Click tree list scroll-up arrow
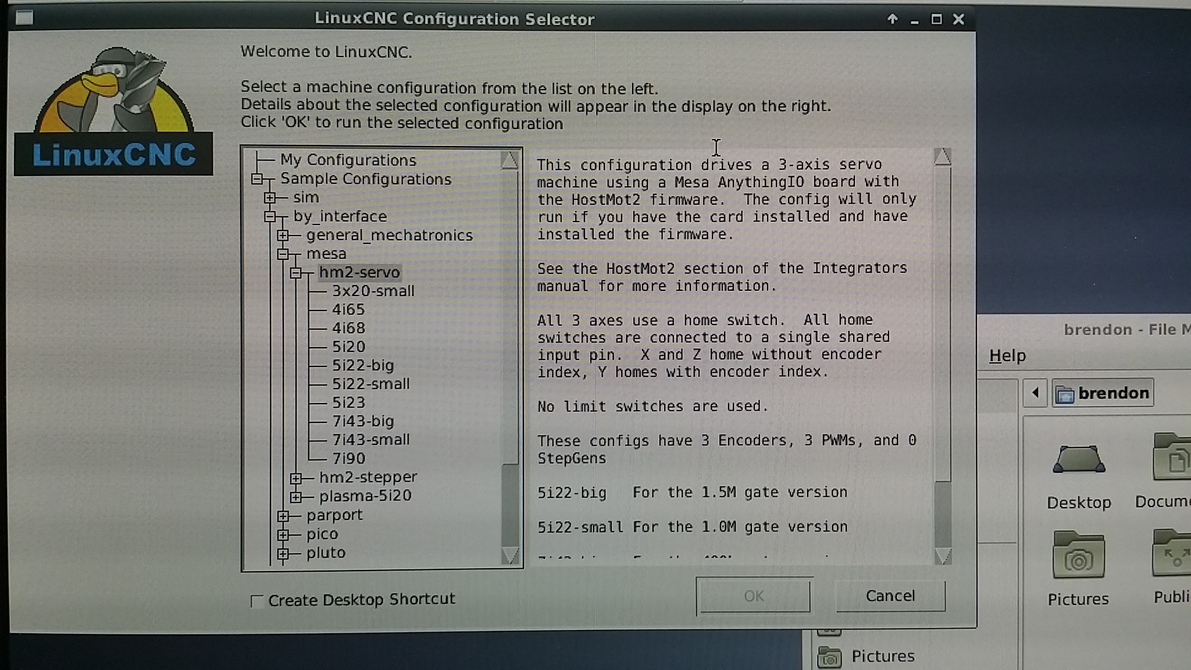The width and height of the screenshot is (1191, 670). pos(509,160)
